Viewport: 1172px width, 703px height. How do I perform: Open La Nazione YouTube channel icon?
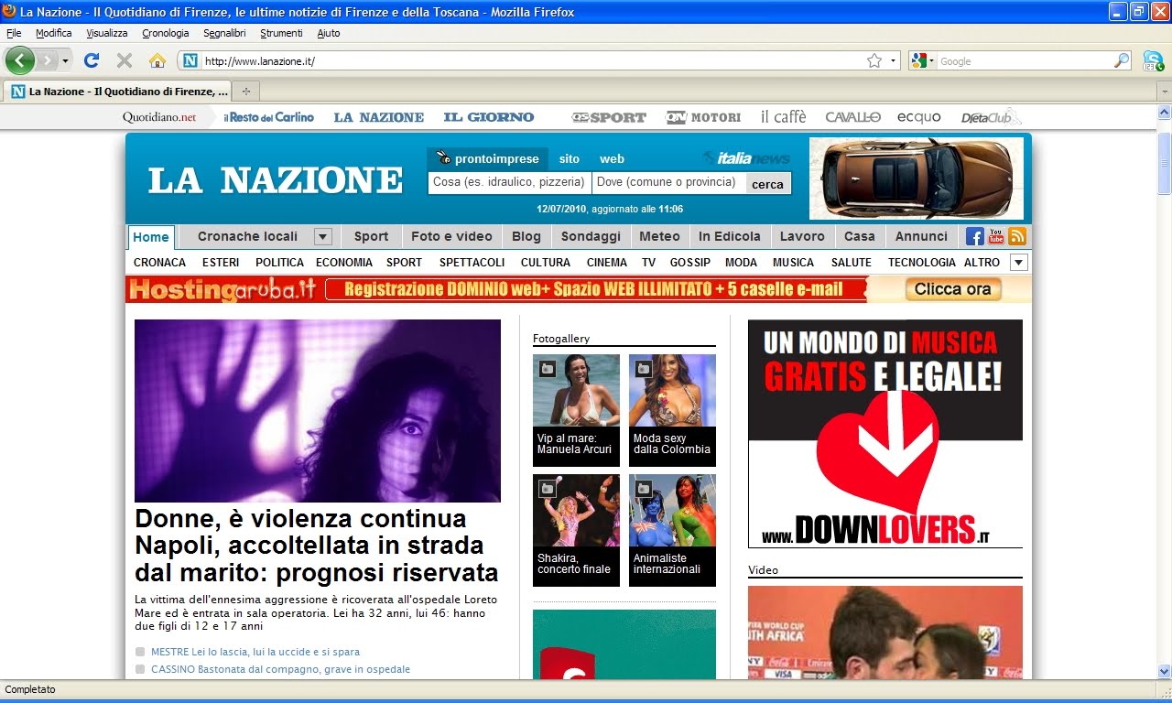(x=996, y=236)
